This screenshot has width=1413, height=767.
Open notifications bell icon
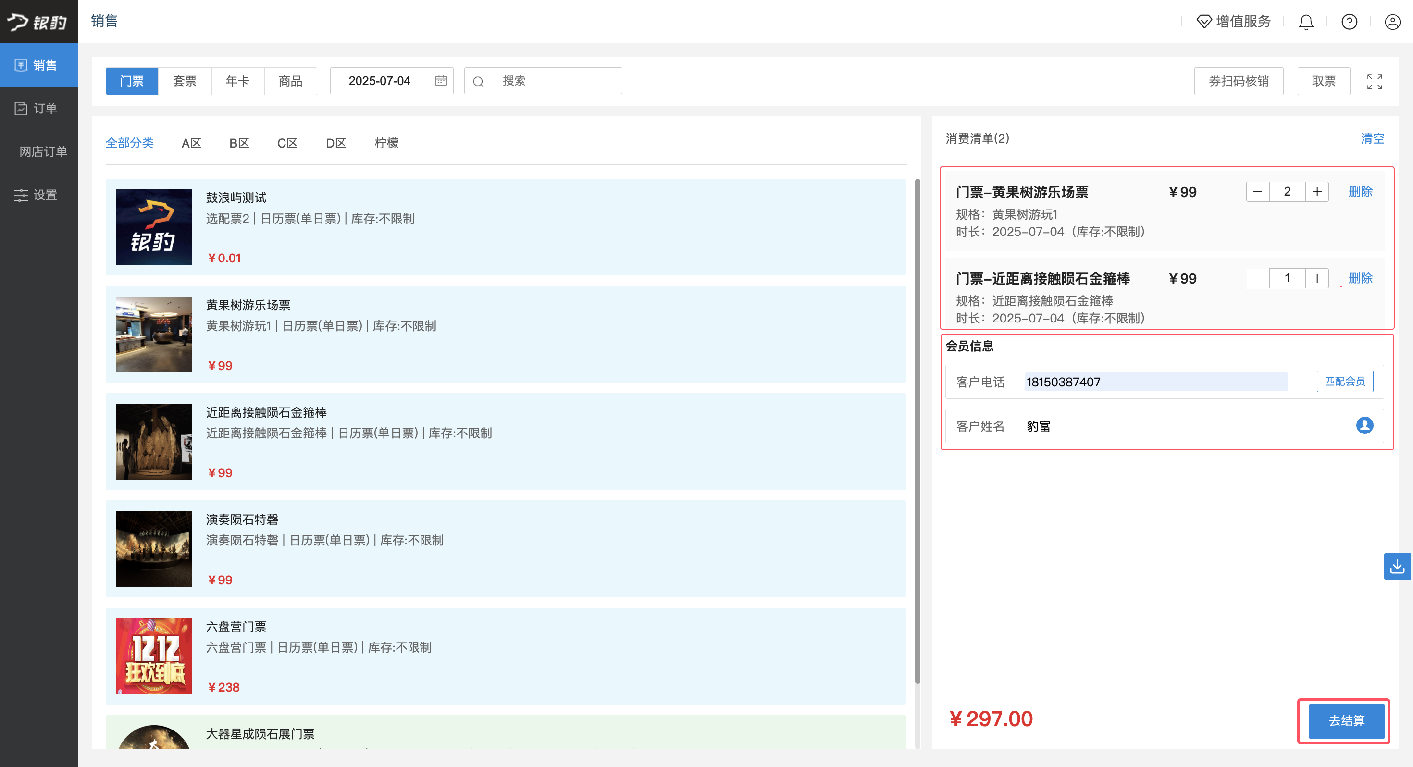point(1306,22)
